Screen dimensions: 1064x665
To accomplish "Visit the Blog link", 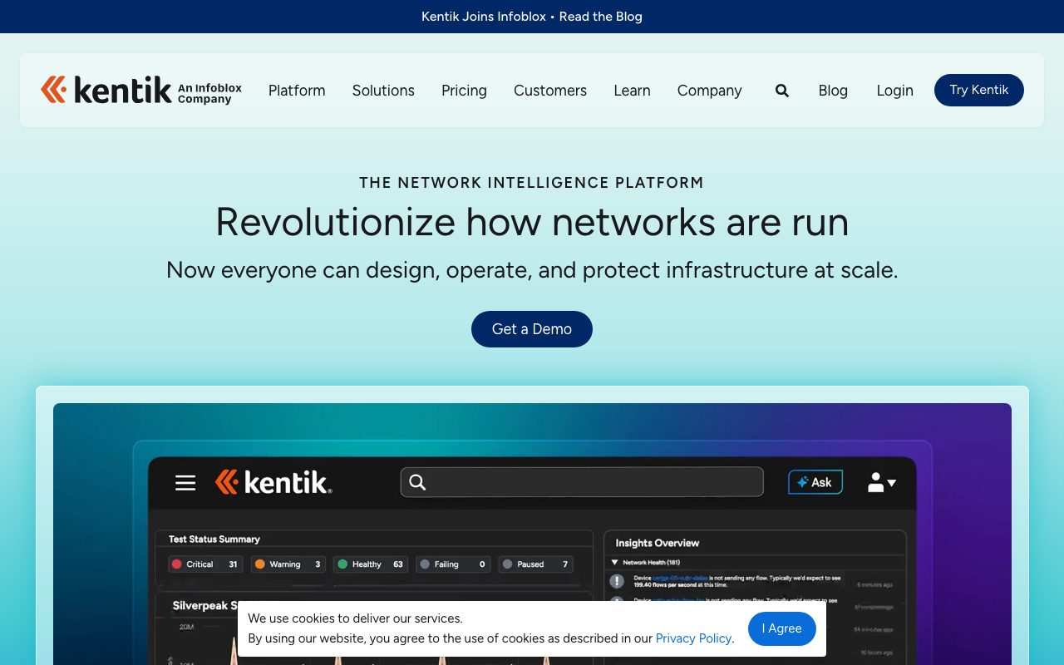I will tap(833, 91).
